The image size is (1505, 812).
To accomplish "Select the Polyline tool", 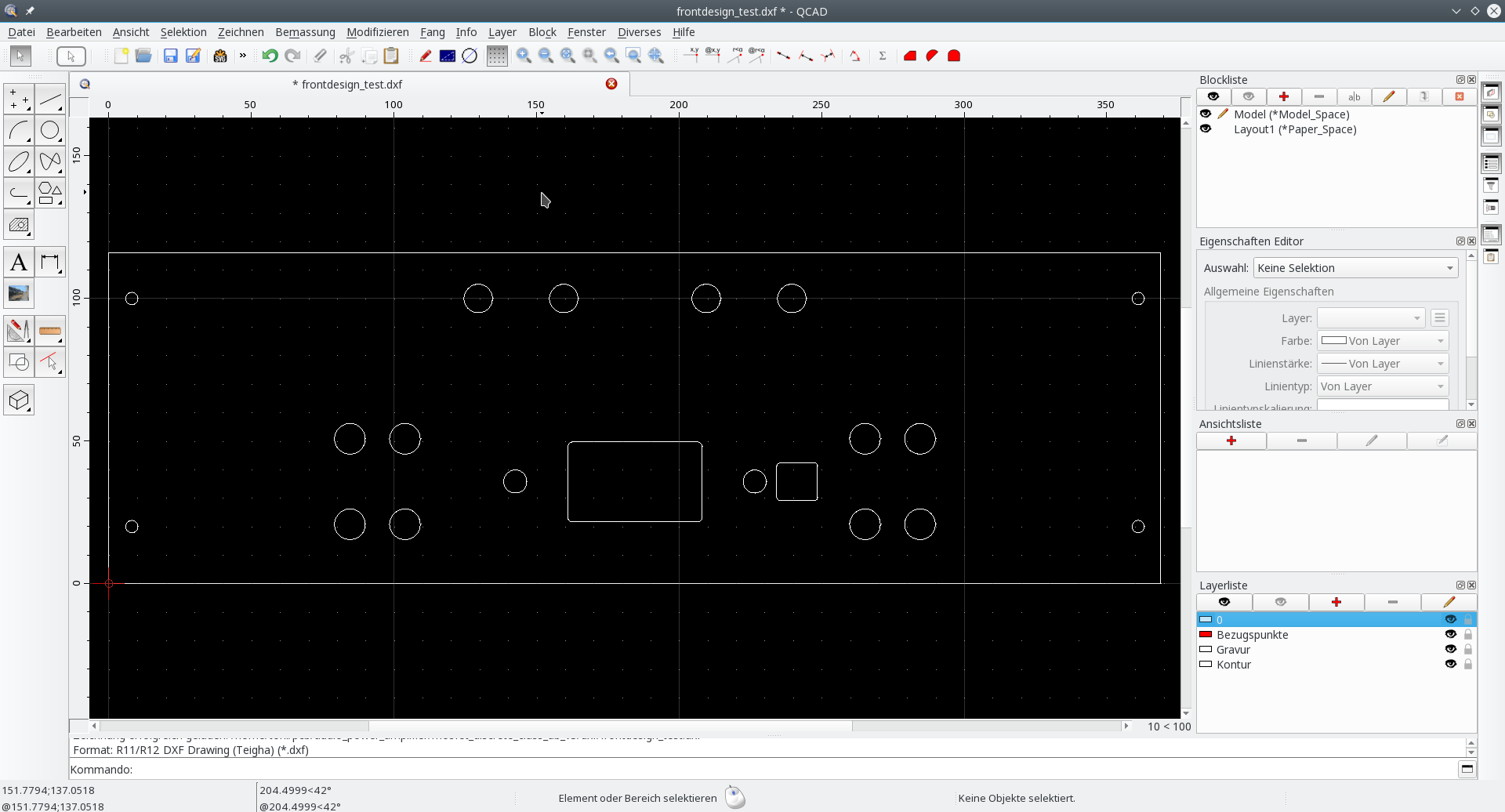I will pos(19,194).
